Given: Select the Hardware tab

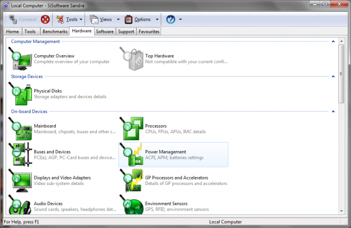Looking at the screenshot, I should [82, 31].
